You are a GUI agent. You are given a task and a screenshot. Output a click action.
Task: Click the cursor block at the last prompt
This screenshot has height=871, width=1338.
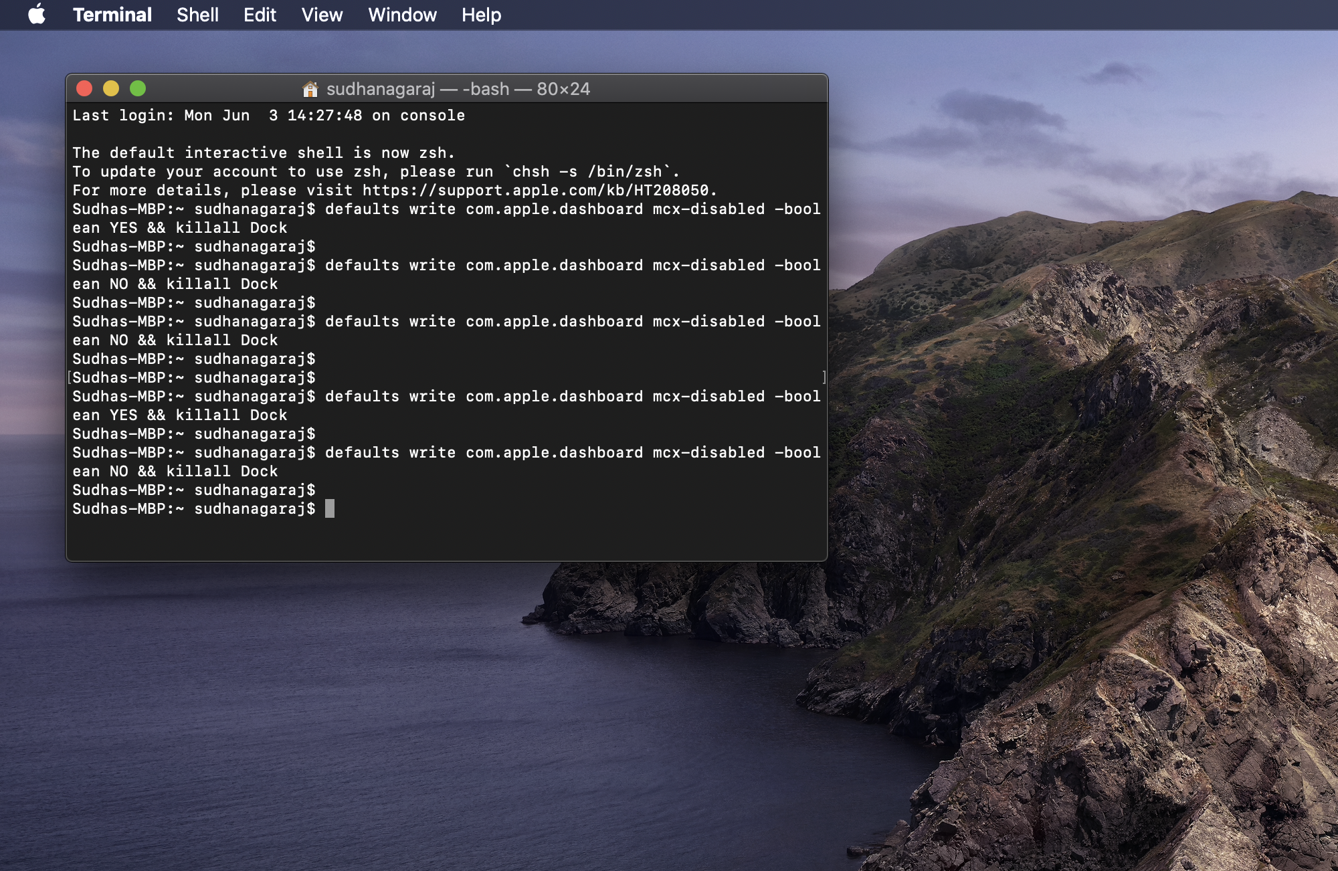[330, 509]
